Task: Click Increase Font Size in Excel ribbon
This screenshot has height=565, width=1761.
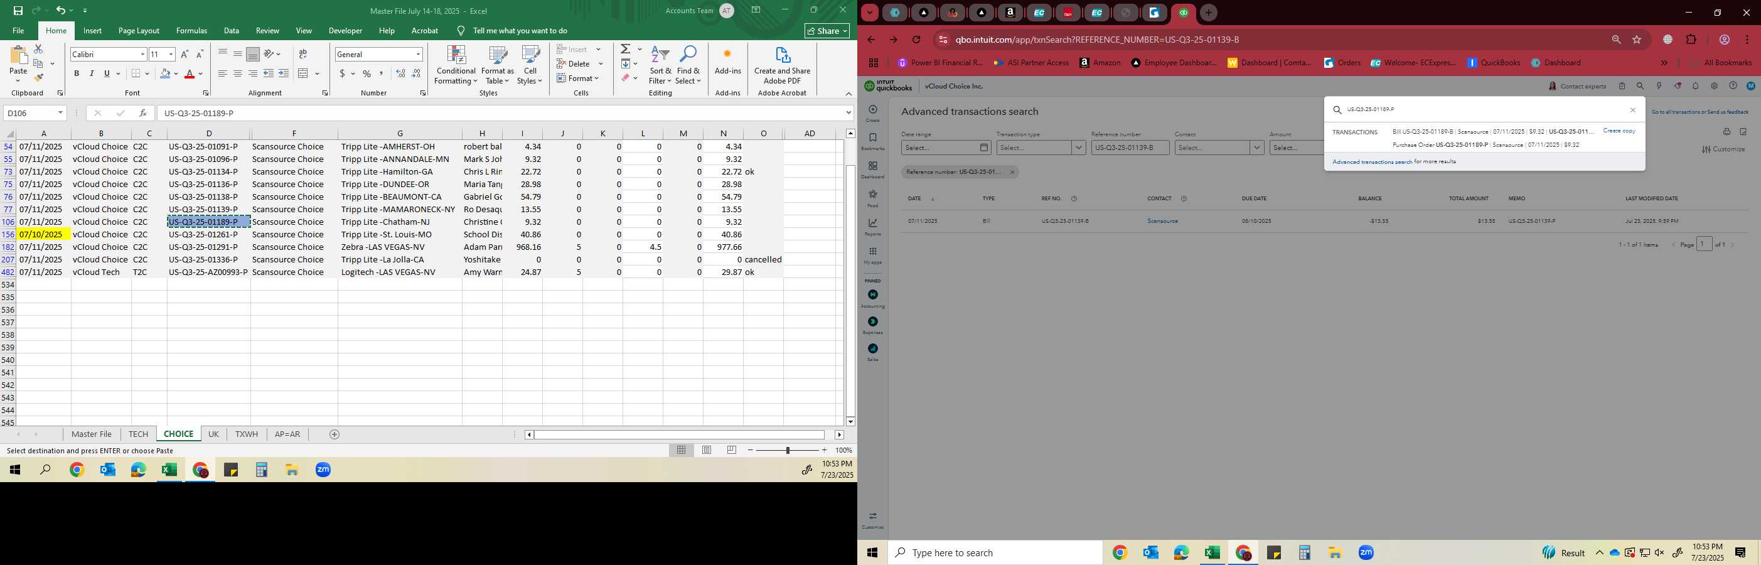Action: tap(185, 54)
